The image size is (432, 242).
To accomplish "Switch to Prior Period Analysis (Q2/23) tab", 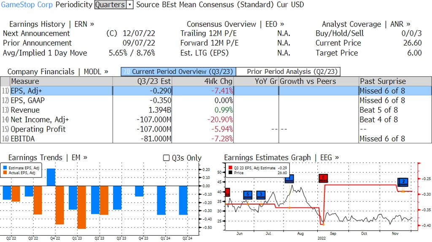I will 288,72.
